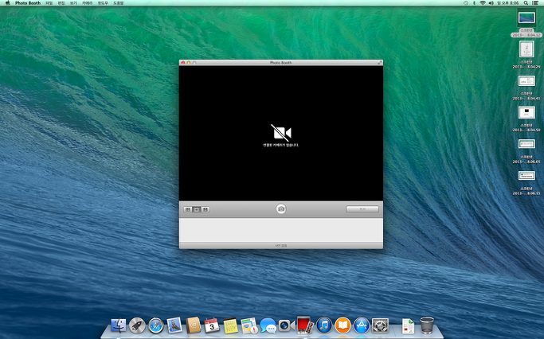Click the no-camera-connected video icon
The height and width of the screenshot is (339, 544).
[281, 132]
